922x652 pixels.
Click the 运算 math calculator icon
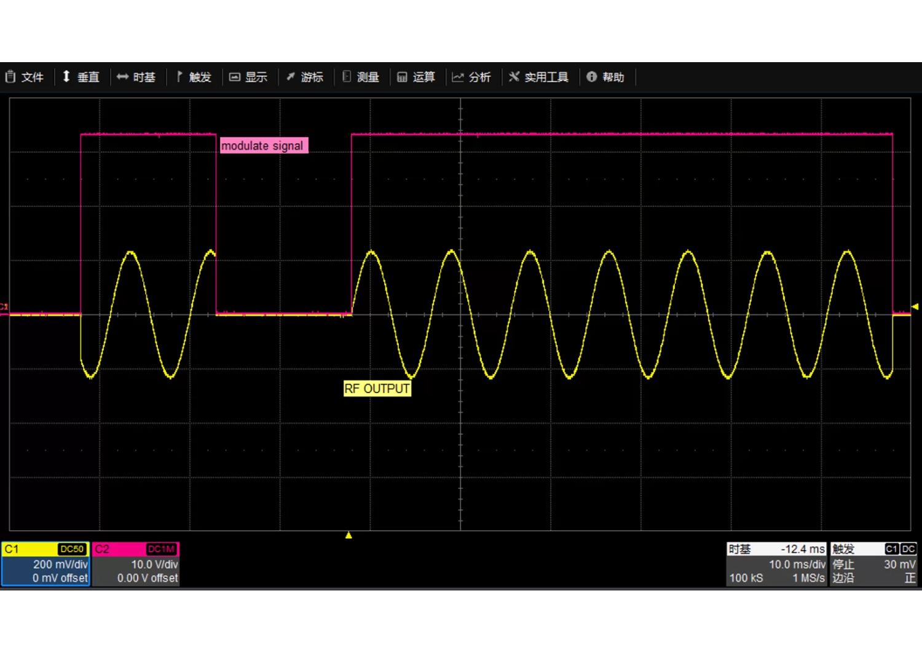click(402, 77)
